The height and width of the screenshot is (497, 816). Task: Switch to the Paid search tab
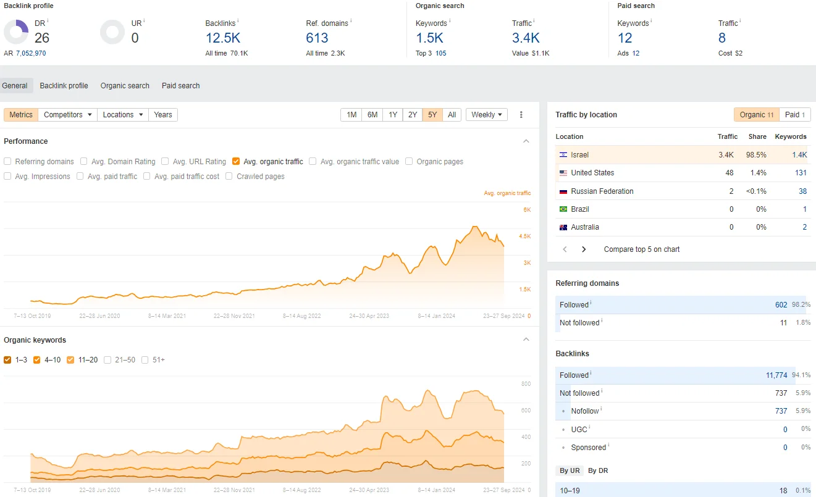pos(181,86)
